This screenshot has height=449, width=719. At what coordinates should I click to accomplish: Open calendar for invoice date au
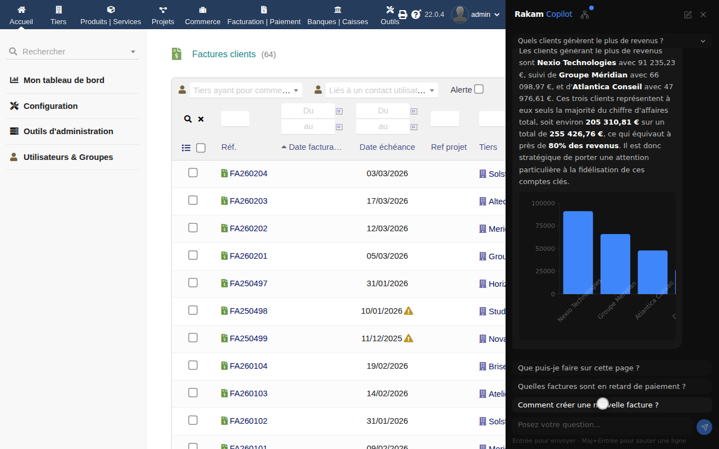[339, 127]
